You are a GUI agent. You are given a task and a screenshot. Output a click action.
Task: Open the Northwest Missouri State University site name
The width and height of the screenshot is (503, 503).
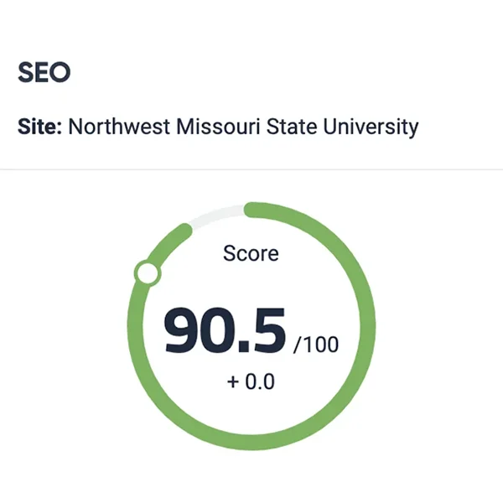243,127
